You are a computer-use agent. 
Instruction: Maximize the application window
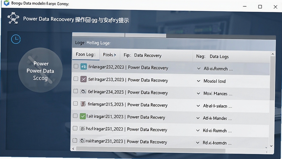260,7
